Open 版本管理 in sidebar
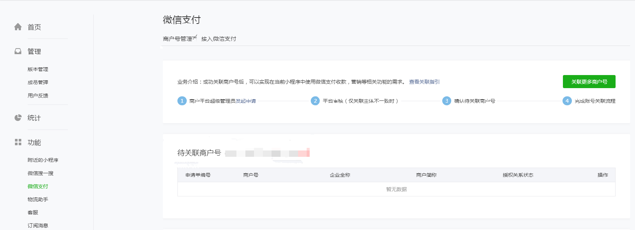This screenshot has height=230, width=635. click(x=38, y=69)
